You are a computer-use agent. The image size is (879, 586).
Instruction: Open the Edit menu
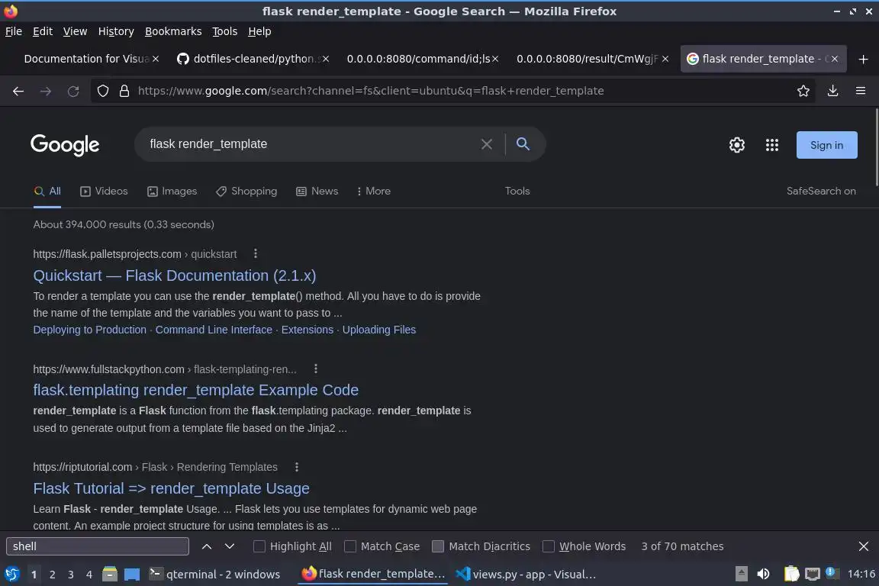click(43, 31)
